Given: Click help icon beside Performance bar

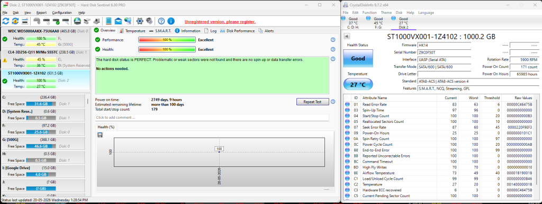Looking at the screenshot, I should tap(333, 40).
